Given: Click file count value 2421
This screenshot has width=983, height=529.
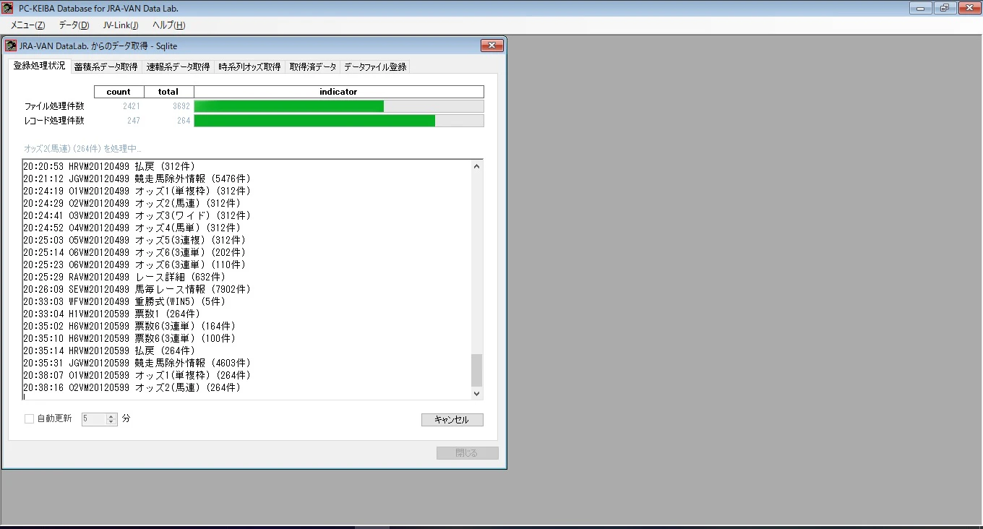Looking at the screenshot, I should 131,106.
